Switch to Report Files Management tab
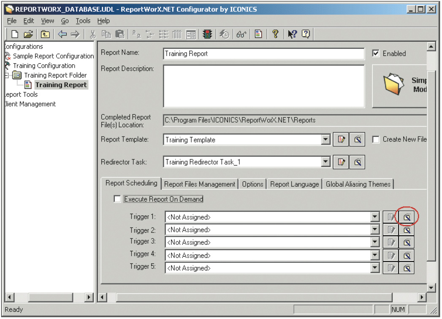The width and height of the screenshot is (442, 319). (x=200, y=184)
